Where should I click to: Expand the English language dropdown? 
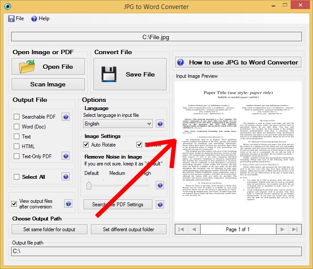tap(118, 124)
